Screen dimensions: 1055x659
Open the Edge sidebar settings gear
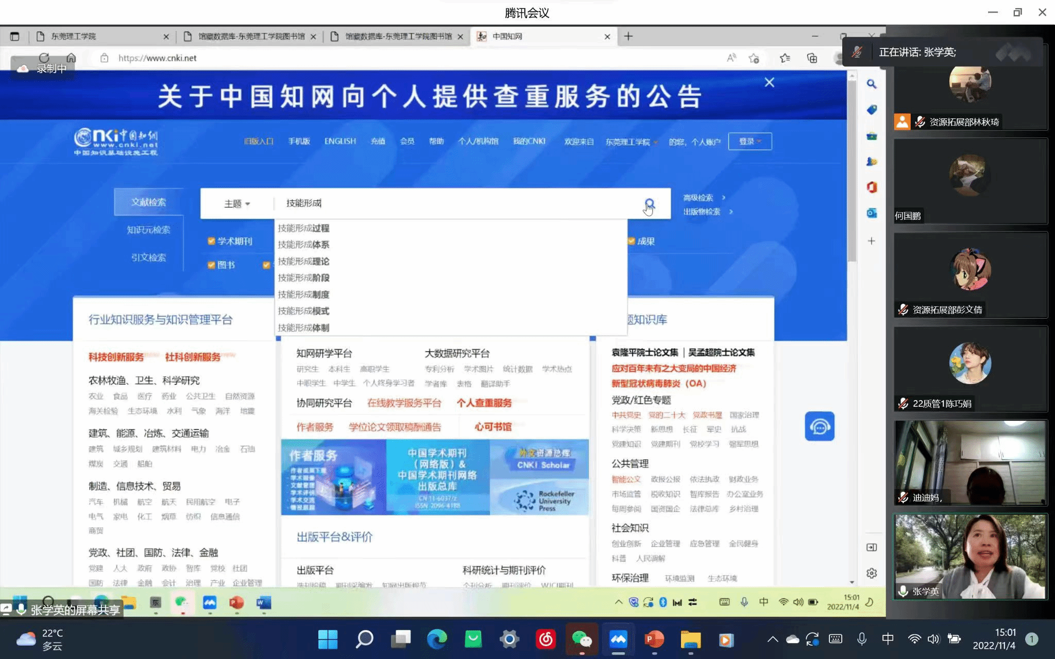point(872,573)
